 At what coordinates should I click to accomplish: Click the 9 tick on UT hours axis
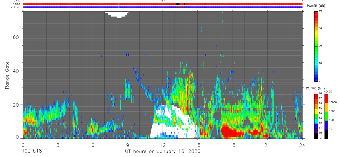[128, 145]
